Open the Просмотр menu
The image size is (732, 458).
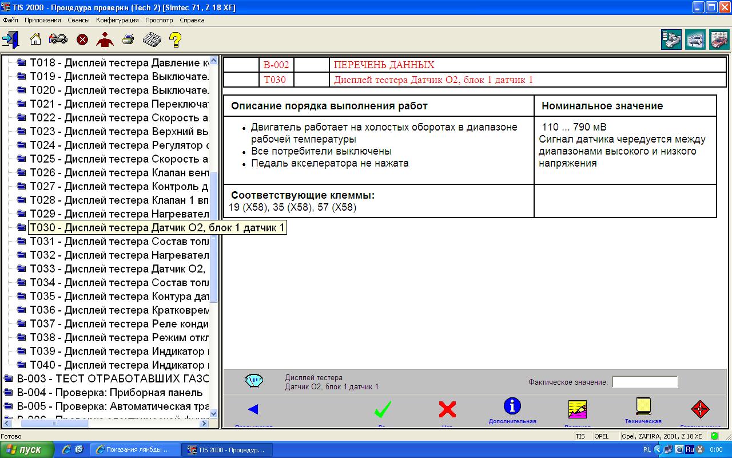[159, 20]
